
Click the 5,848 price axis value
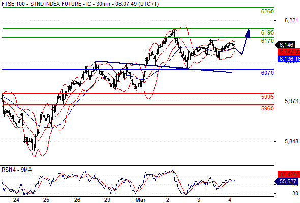(291, 141)
